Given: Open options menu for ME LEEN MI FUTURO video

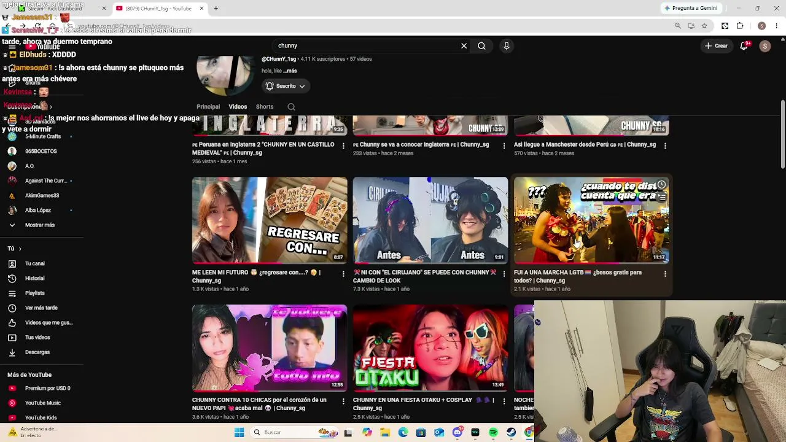Looking at the screenshot, I should (x=343, y=274).
